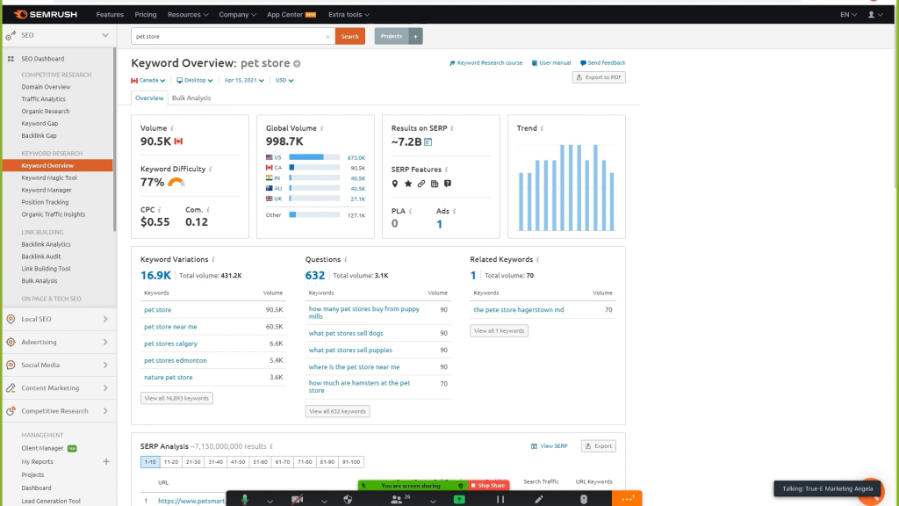The image size is (899, 506).
Task: Click View all 16,893 keywords button
Action: (176, 398)
